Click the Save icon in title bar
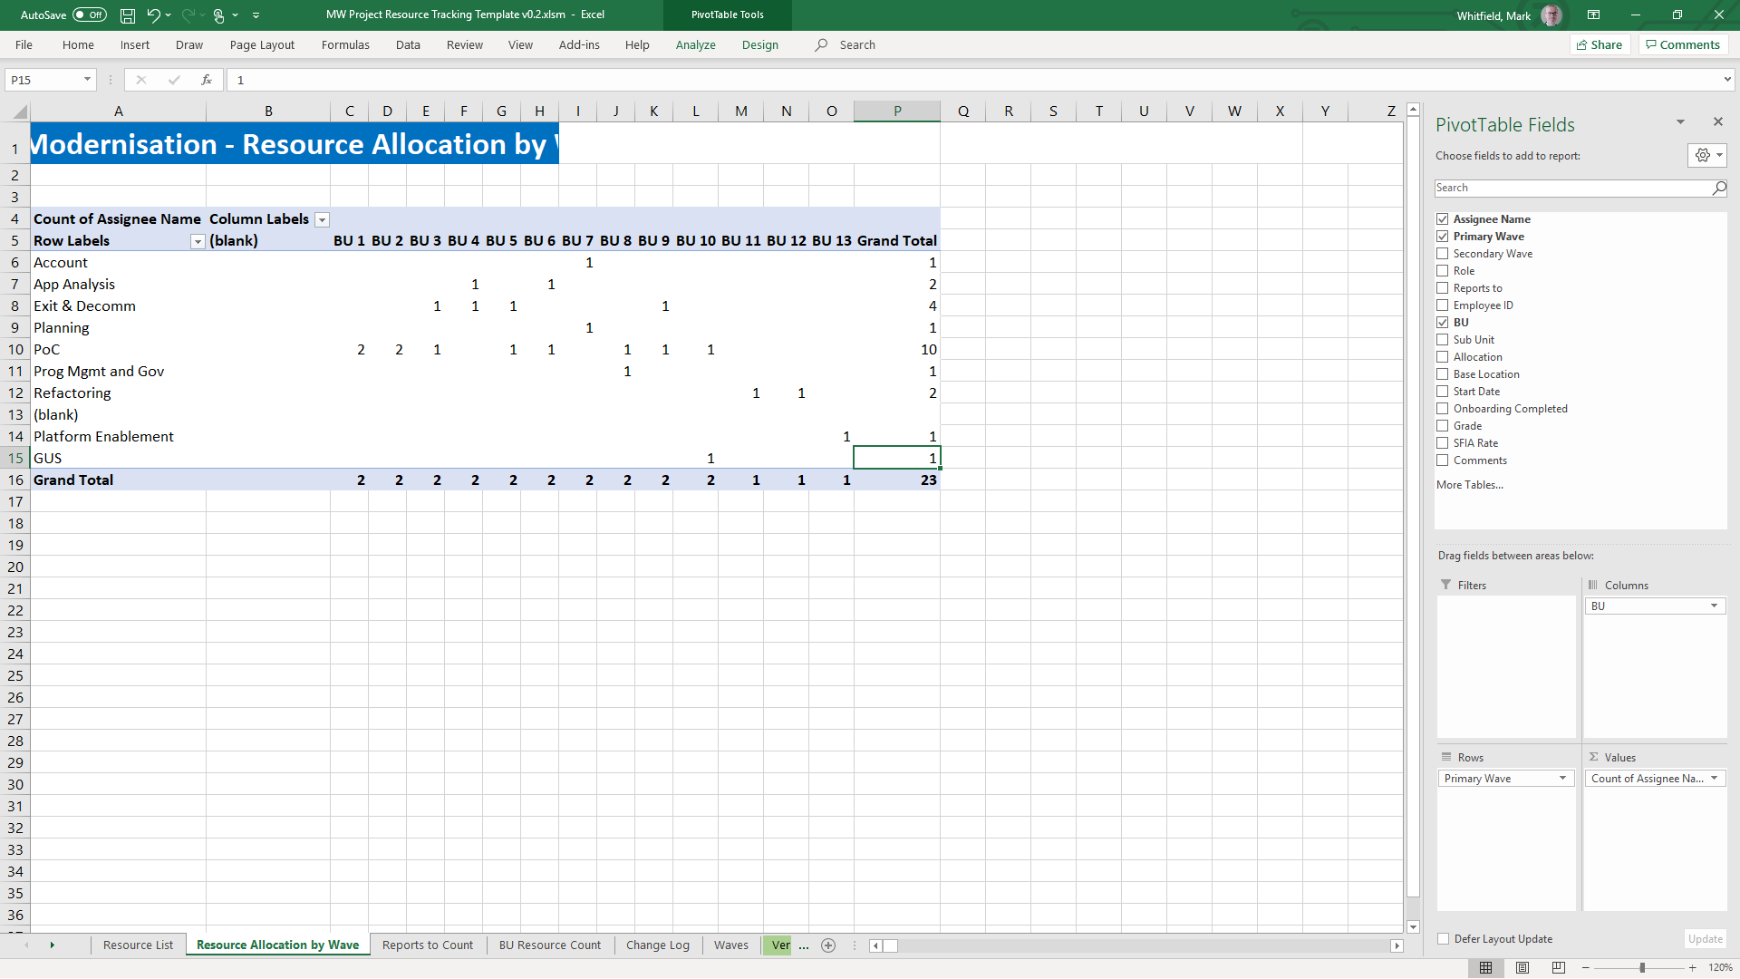 (128, 15)
